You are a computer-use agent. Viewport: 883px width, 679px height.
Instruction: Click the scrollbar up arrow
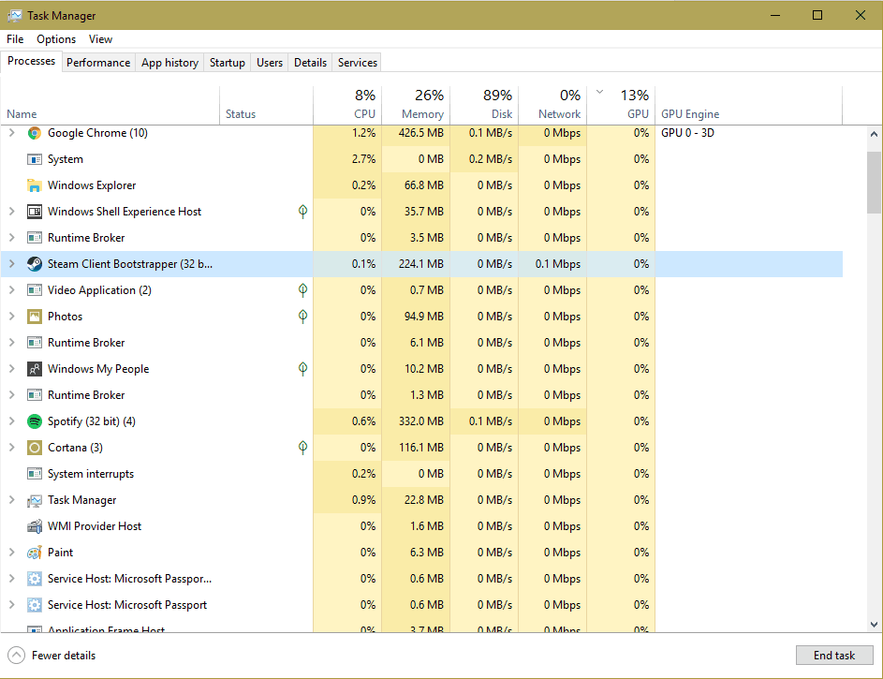click(874, 134)
